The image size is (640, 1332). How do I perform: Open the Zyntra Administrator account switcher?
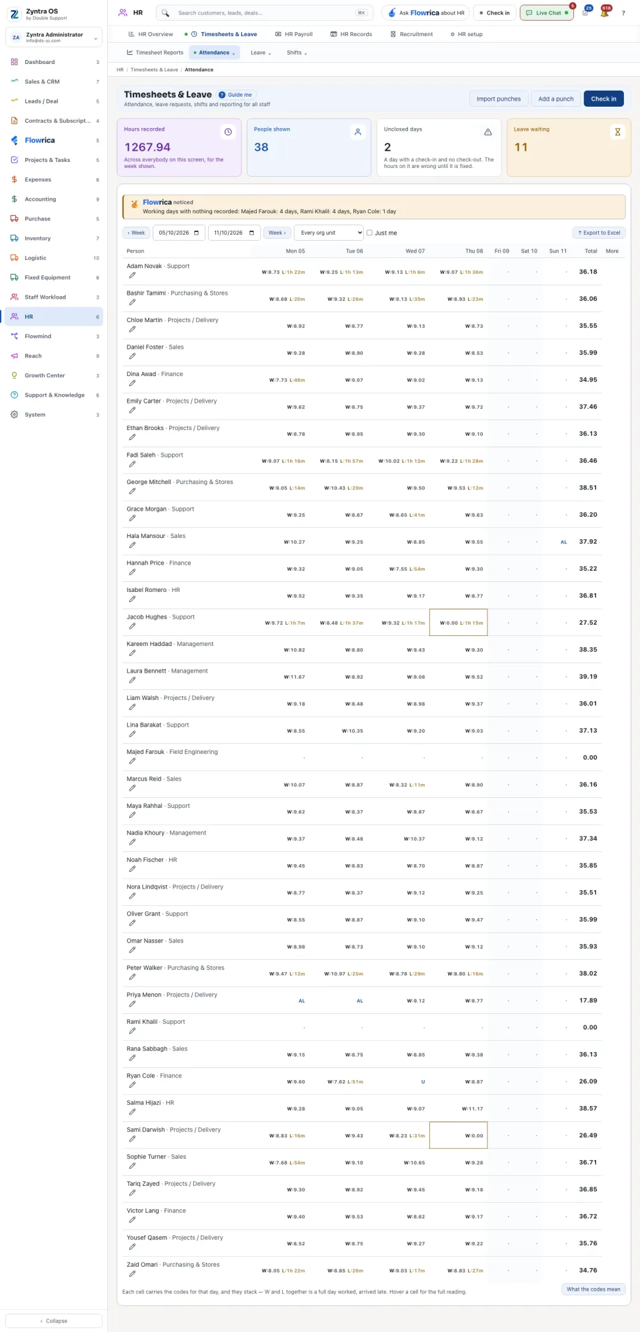(x=54, y=37)
